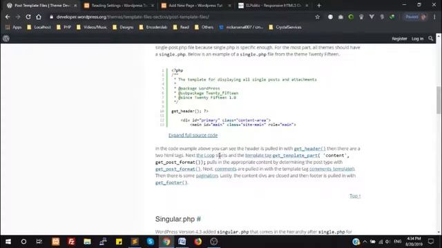This screenshot has height=248, width=442.
Task: Open the Chrome three-dot menu
Action: pos(434,17)
